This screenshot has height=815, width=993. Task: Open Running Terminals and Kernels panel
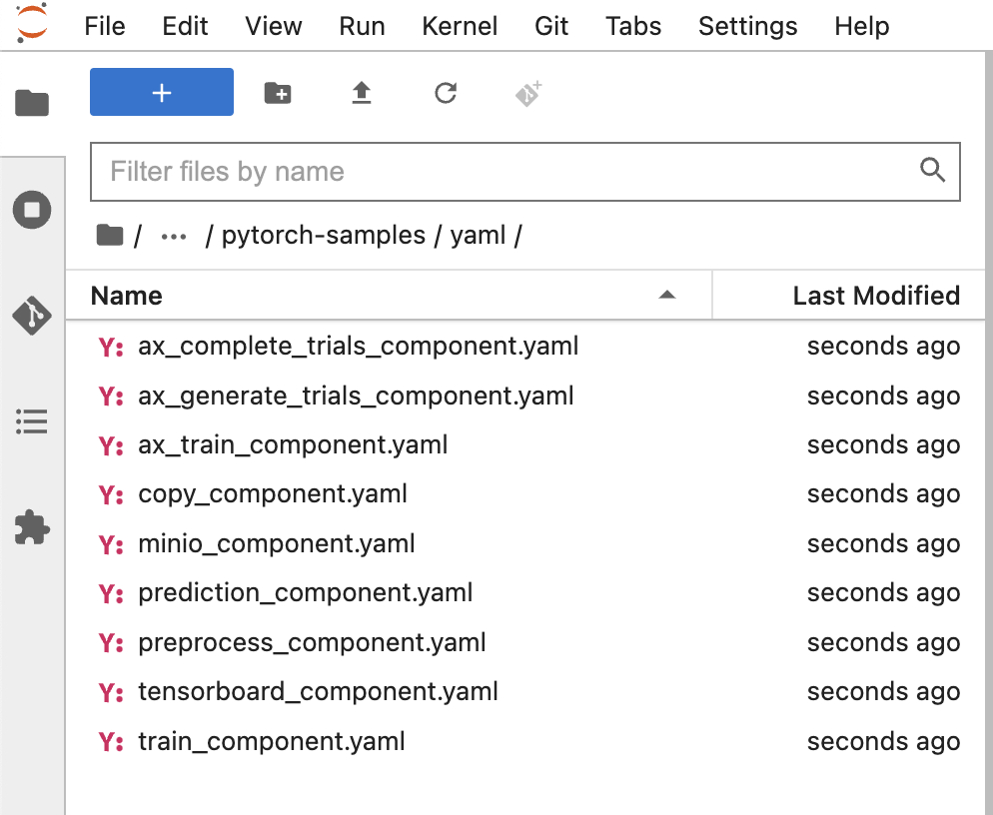click(32, 211)
